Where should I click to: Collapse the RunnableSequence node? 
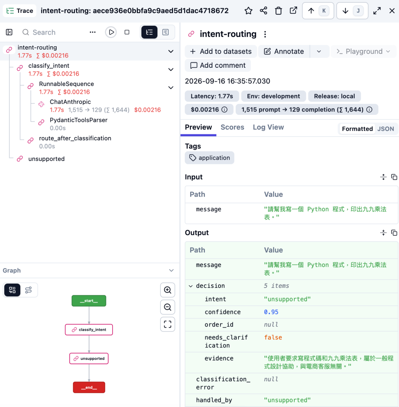pyautogui.click(x=171, y=88)
